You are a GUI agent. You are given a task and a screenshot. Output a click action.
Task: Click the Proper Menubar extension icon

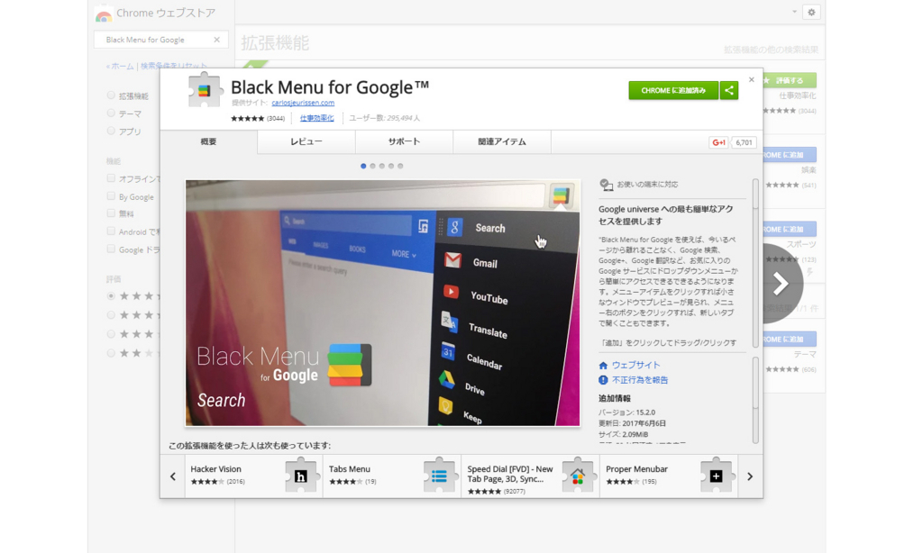[716, 476]
